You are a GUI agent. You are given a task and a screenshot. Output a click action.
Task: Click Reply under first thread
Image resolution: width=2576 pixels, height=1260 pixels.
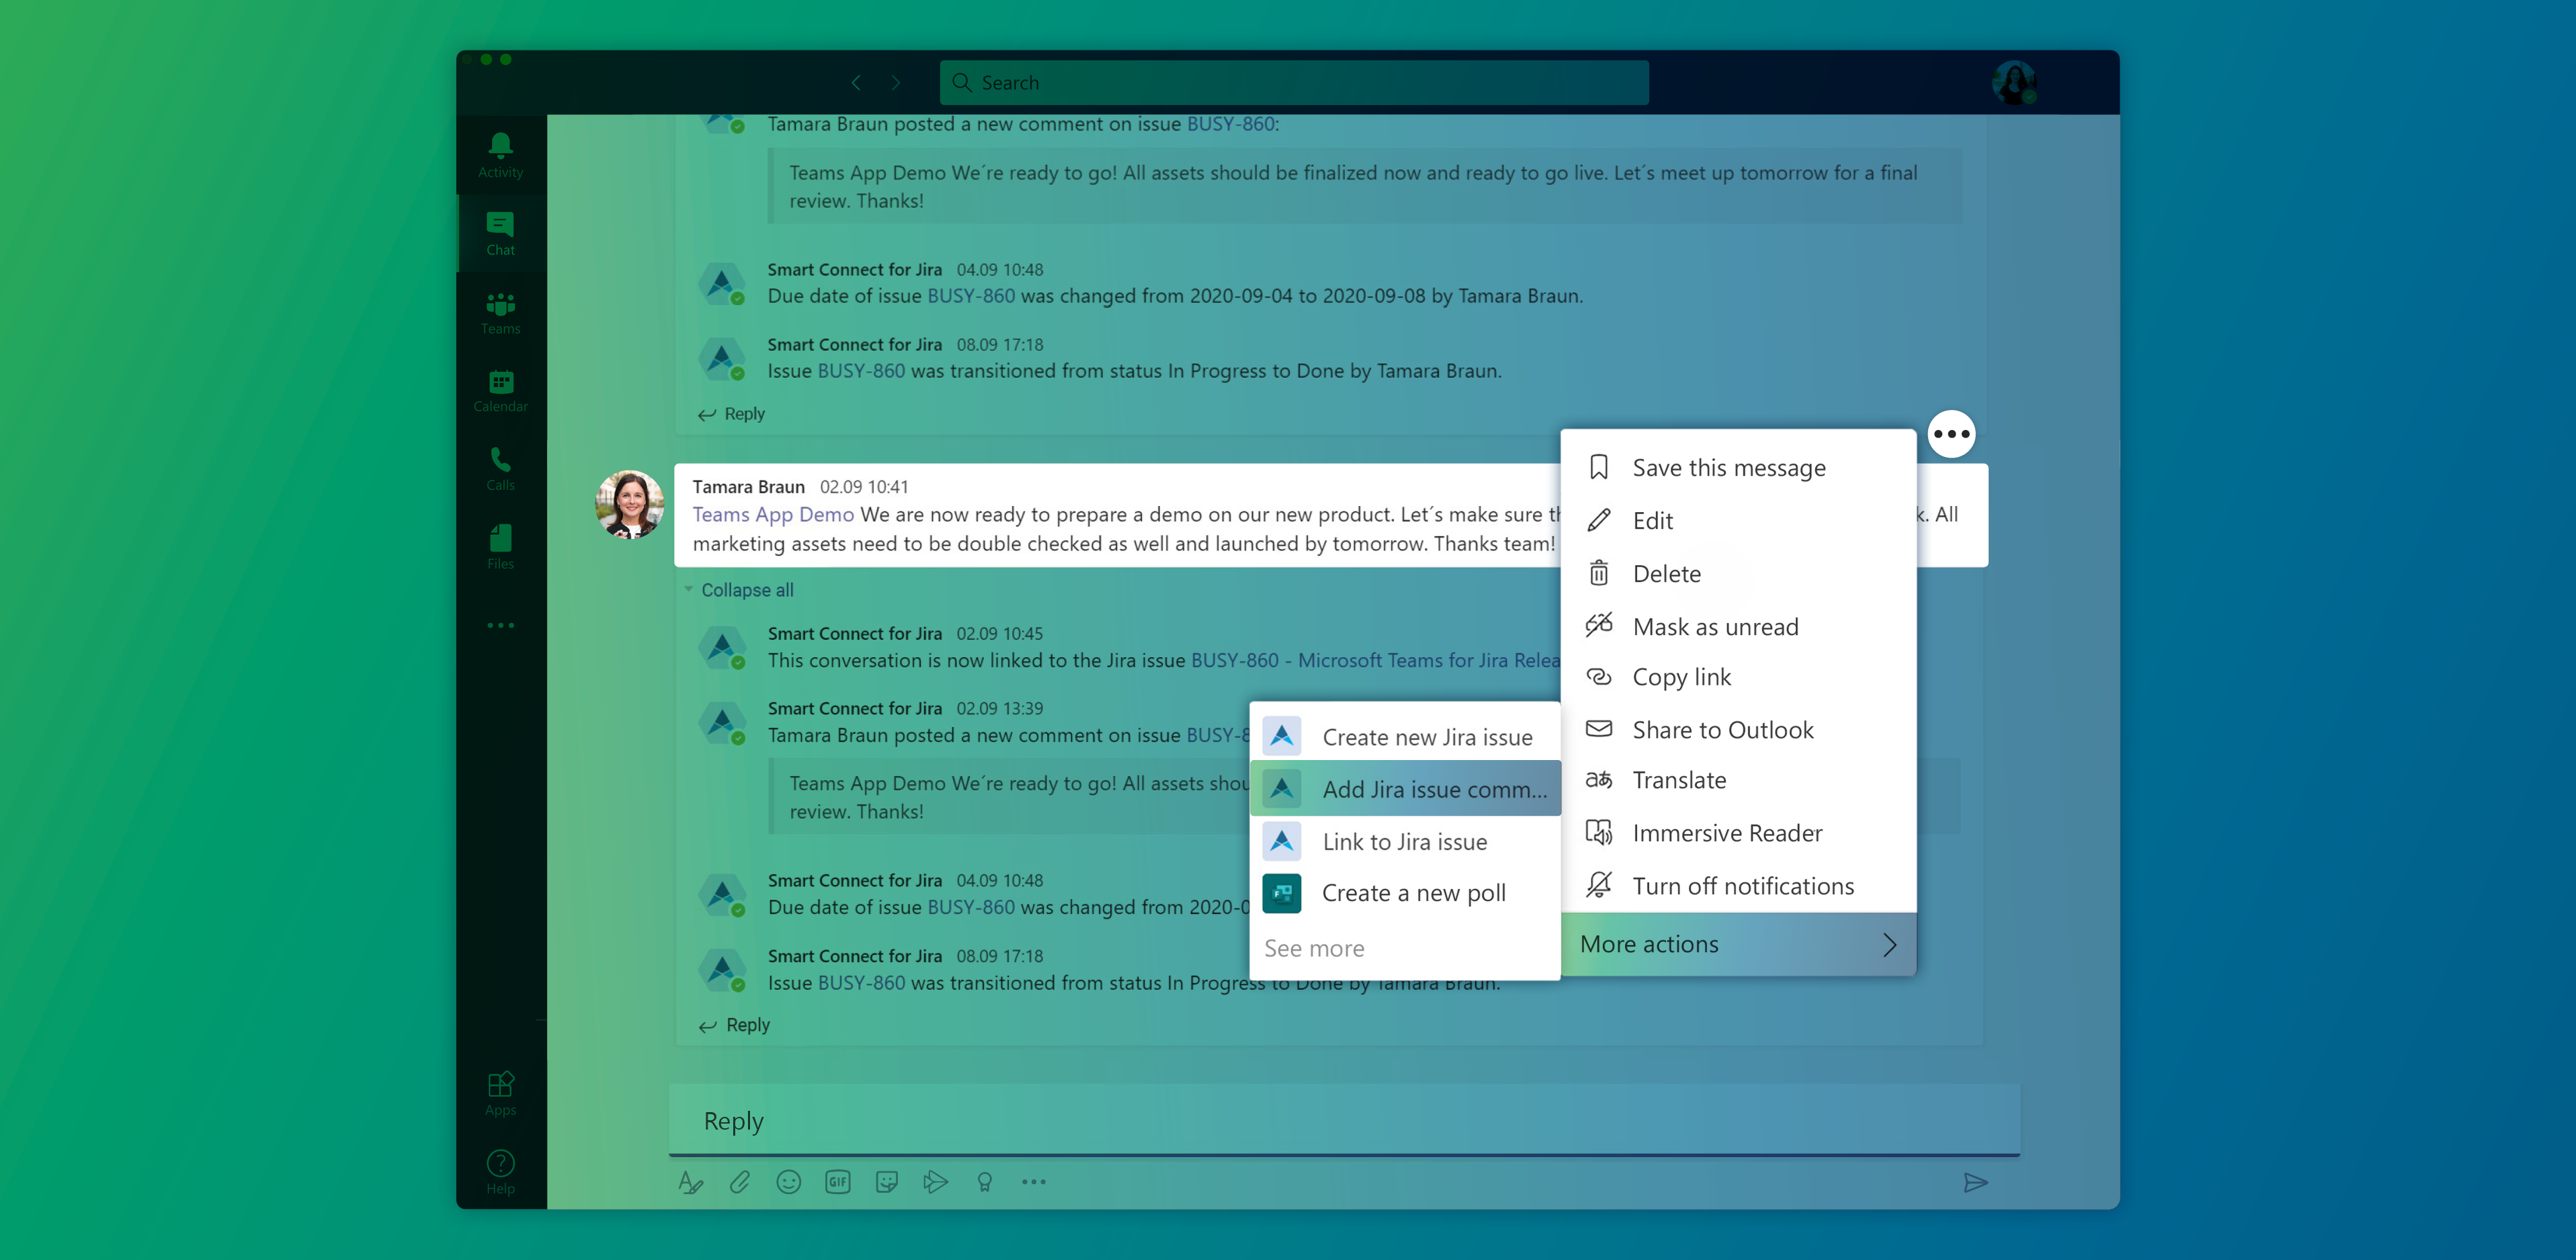(731, 414)
